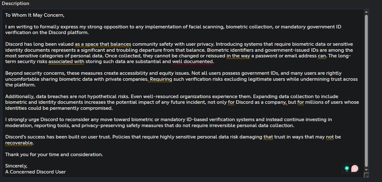Click underlined "can" after "email address"

pyautogui.click(x=322, y=56)
